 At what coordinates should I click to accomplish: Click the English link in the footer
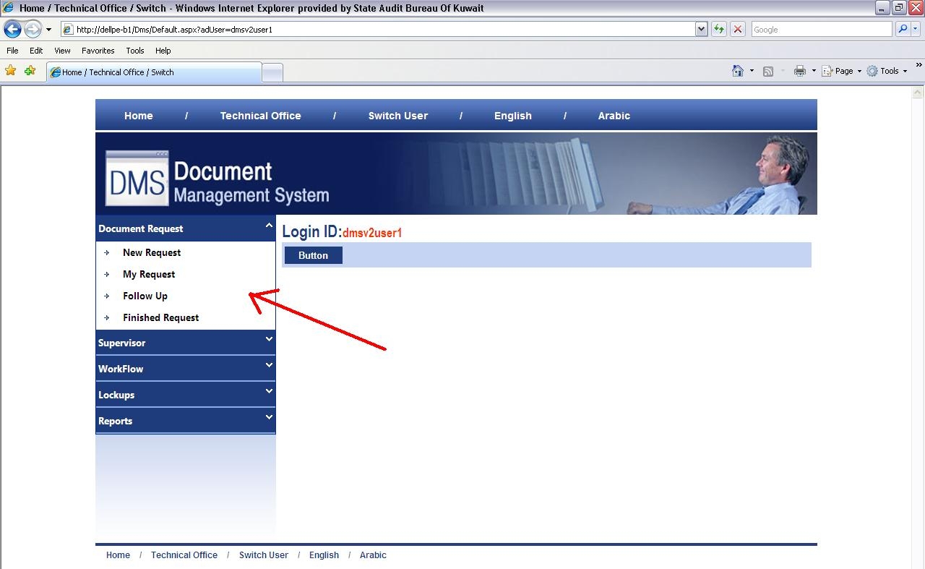324,555
